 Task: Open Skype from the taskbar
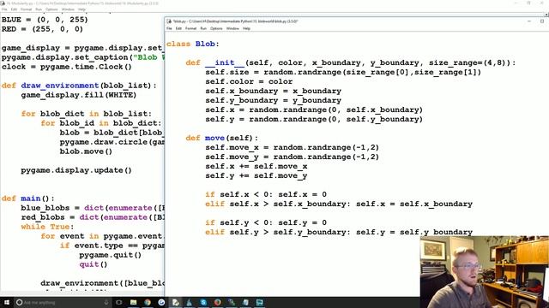point(203,302)
